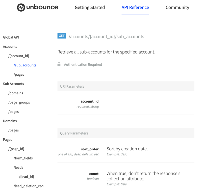Open /pages under Accounts

pyautogui.click(x=18, y=74)
